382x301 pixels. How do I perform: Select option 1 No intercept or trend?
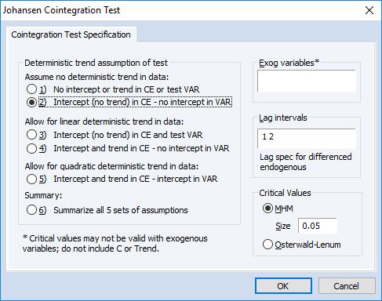(31, 89)
